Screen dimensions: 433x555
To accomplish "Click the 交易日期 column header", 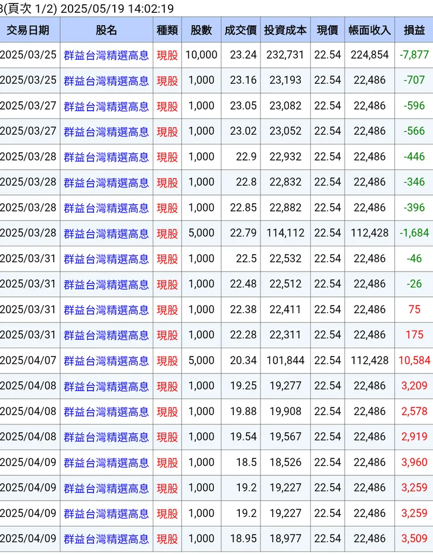I will (x=28, y=30).
